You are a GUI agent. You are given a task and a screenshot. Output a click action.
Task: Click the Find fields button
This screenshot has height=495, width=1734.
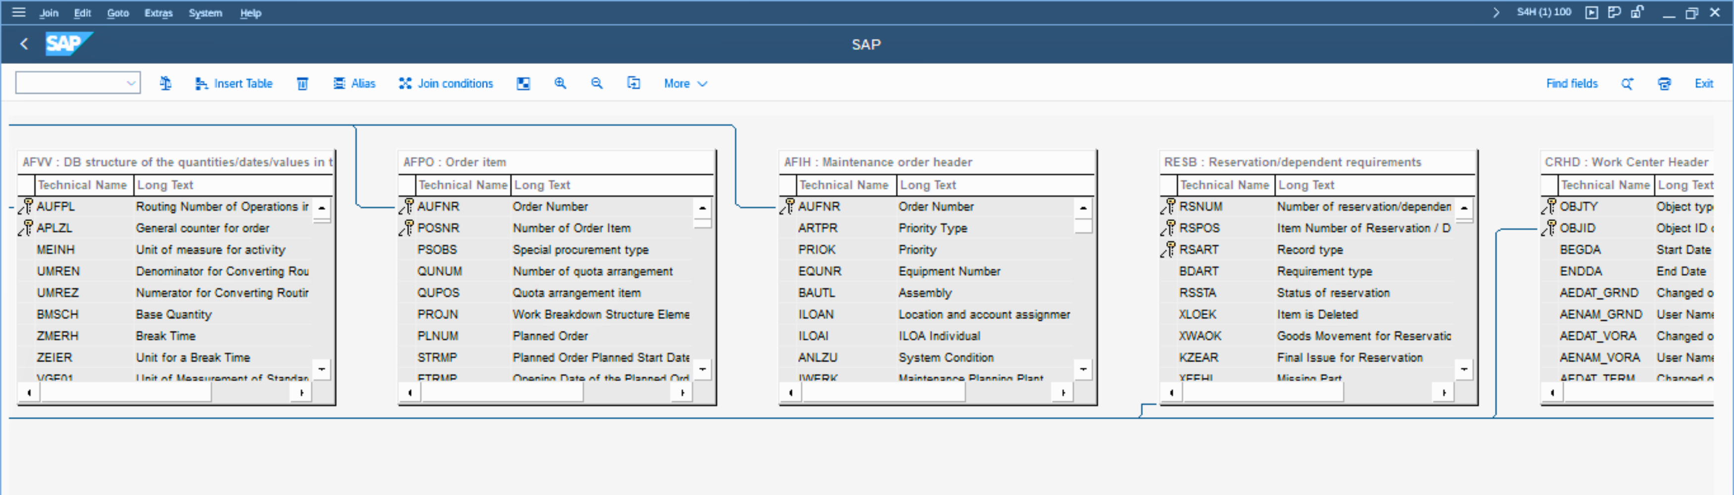1571,83
